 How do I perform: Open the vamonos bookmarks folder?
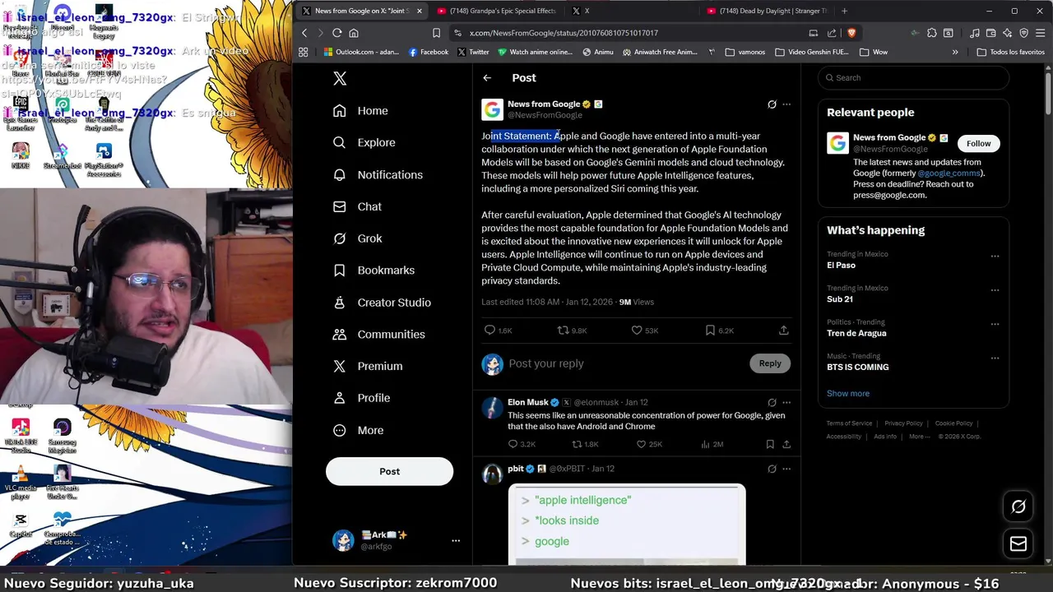coord(745,52)
